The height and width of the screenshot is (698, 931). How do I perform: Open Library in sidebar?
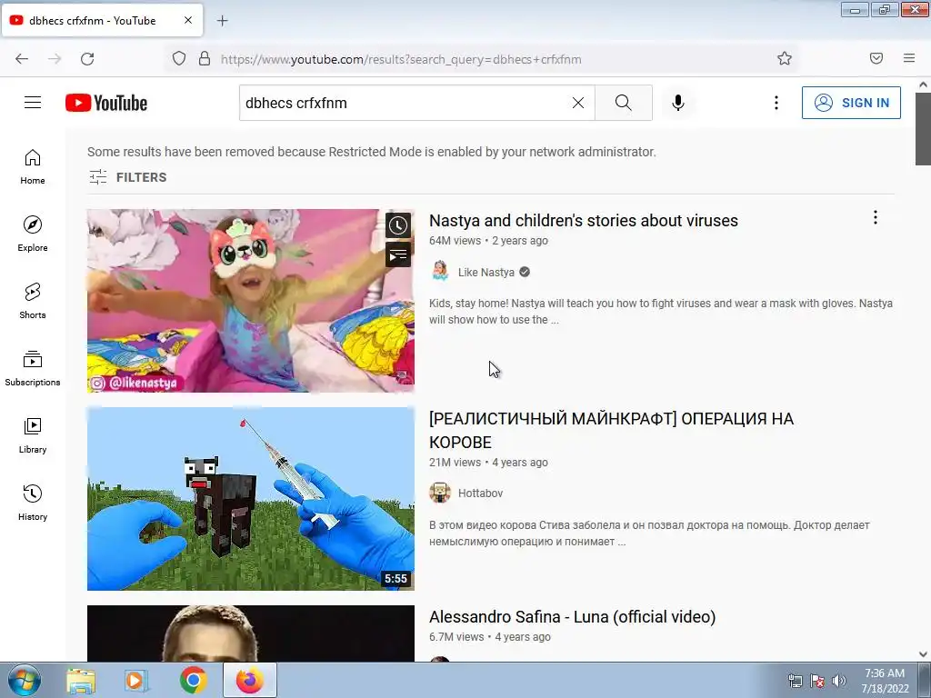(x=33, y=435)
